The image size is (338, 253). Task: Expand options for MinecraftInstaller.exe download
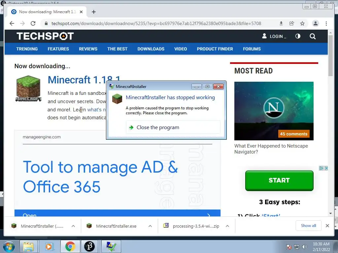coord(150,226)
